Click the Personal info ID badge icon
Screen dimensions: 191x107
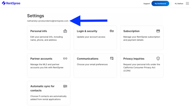[65, 31]
